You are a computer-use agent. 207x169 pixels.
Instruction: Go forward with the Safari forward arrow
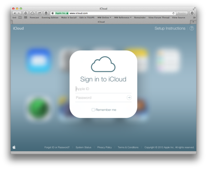coord(19,13)
